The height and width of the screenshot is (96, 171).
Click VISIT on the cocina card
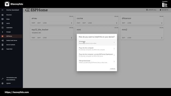coord(78,23)
